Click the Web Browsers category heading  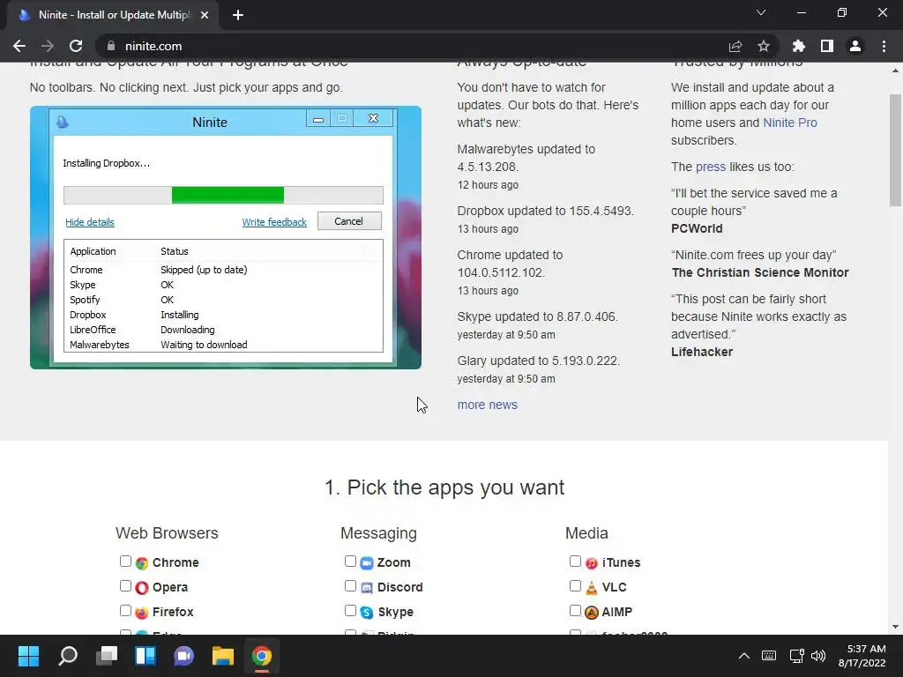[x=167, y=533]
